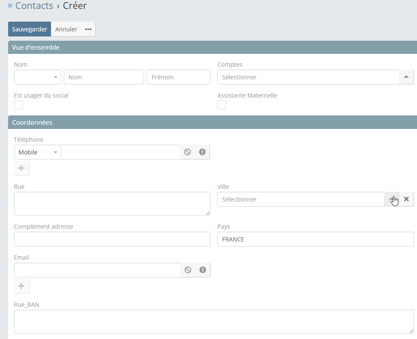417x339 pixels.
Task: Open the Comptes selection arrow
Action: point(406,77)
